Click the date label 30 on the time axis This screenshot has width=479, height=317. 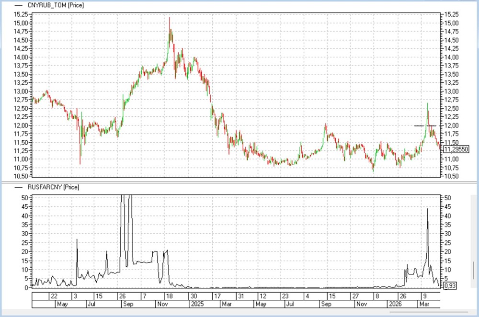coord(194,296)
